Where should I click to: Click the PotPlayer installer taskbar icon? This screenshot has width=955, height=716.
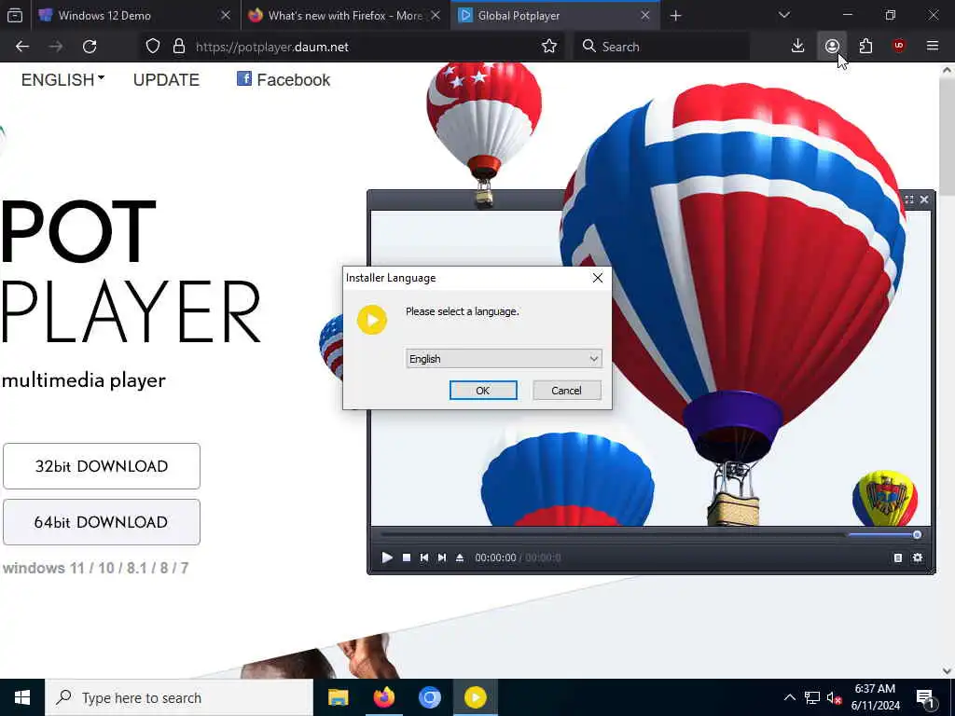pyautogui.click(x=475, y=697)
